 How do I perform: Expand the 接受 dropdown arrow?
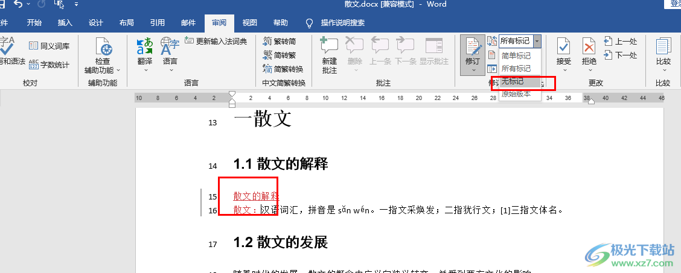564,70
